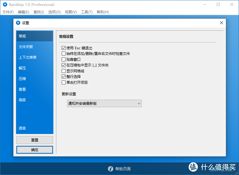The width and height of the screenshot is (239, 175).
Task: Open the 通知并安装最新版 update dropdown
Action: [x=104, y=103]
